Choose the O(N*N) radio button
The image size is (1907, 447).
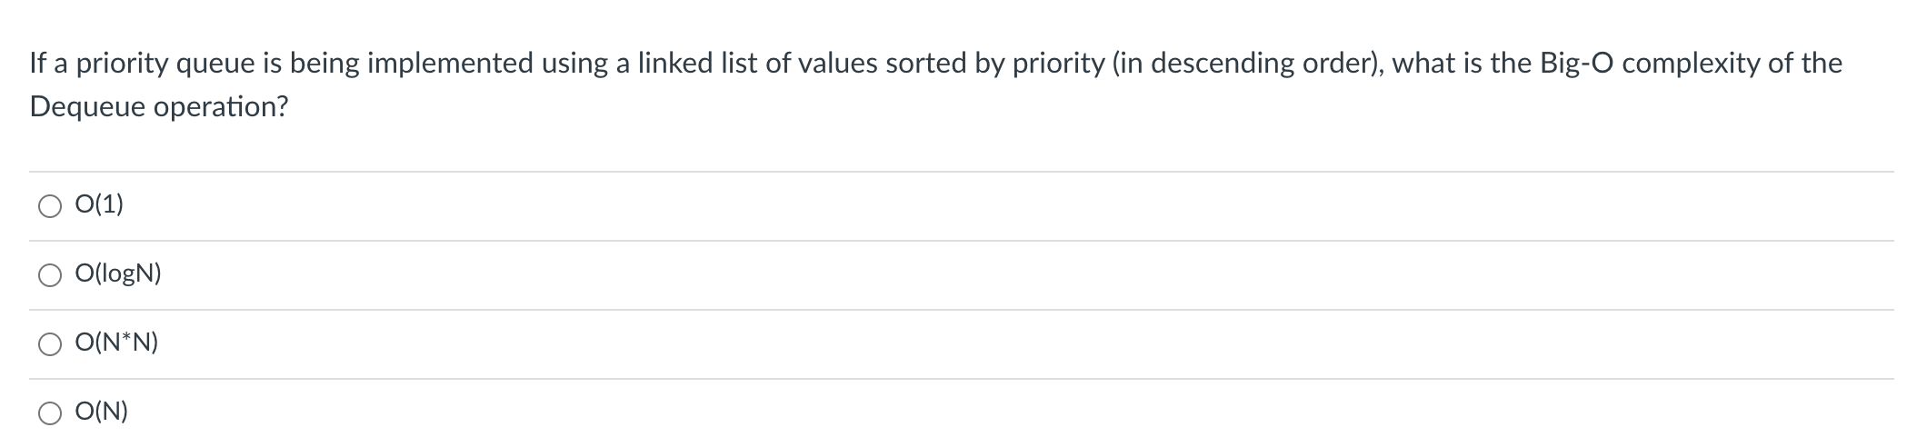pyautogui.click(x=50, y=345)
